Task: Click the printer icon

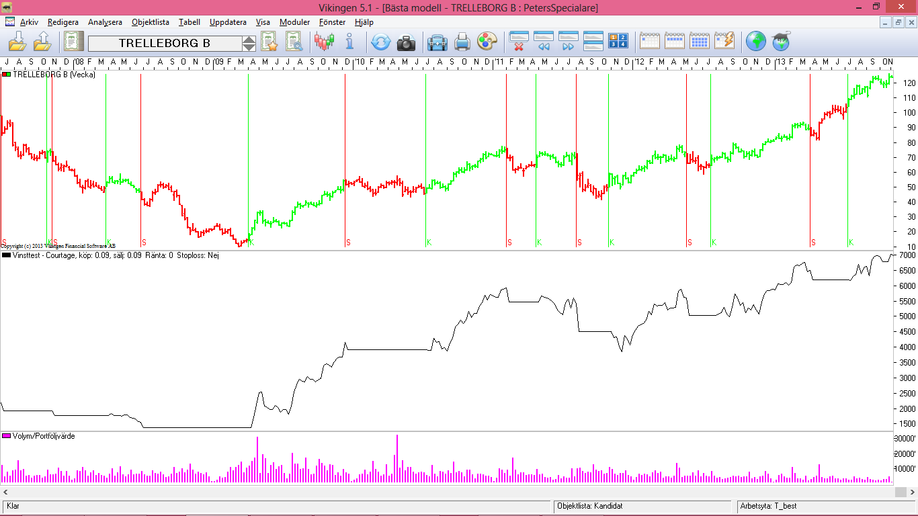Action: click(462, 43)
